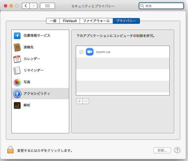Viewport: 188px width, 161px height.
Task: Select the Reminders list icon
Action: [17, 71]
